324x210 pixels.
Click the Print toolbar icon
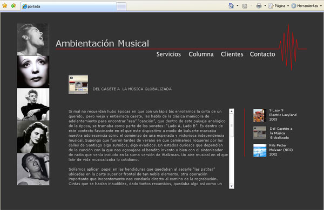coord(259,6)
